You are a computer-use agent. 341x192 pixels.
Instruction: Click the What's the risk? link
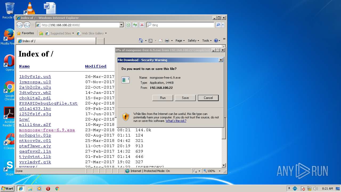(176, 121)
